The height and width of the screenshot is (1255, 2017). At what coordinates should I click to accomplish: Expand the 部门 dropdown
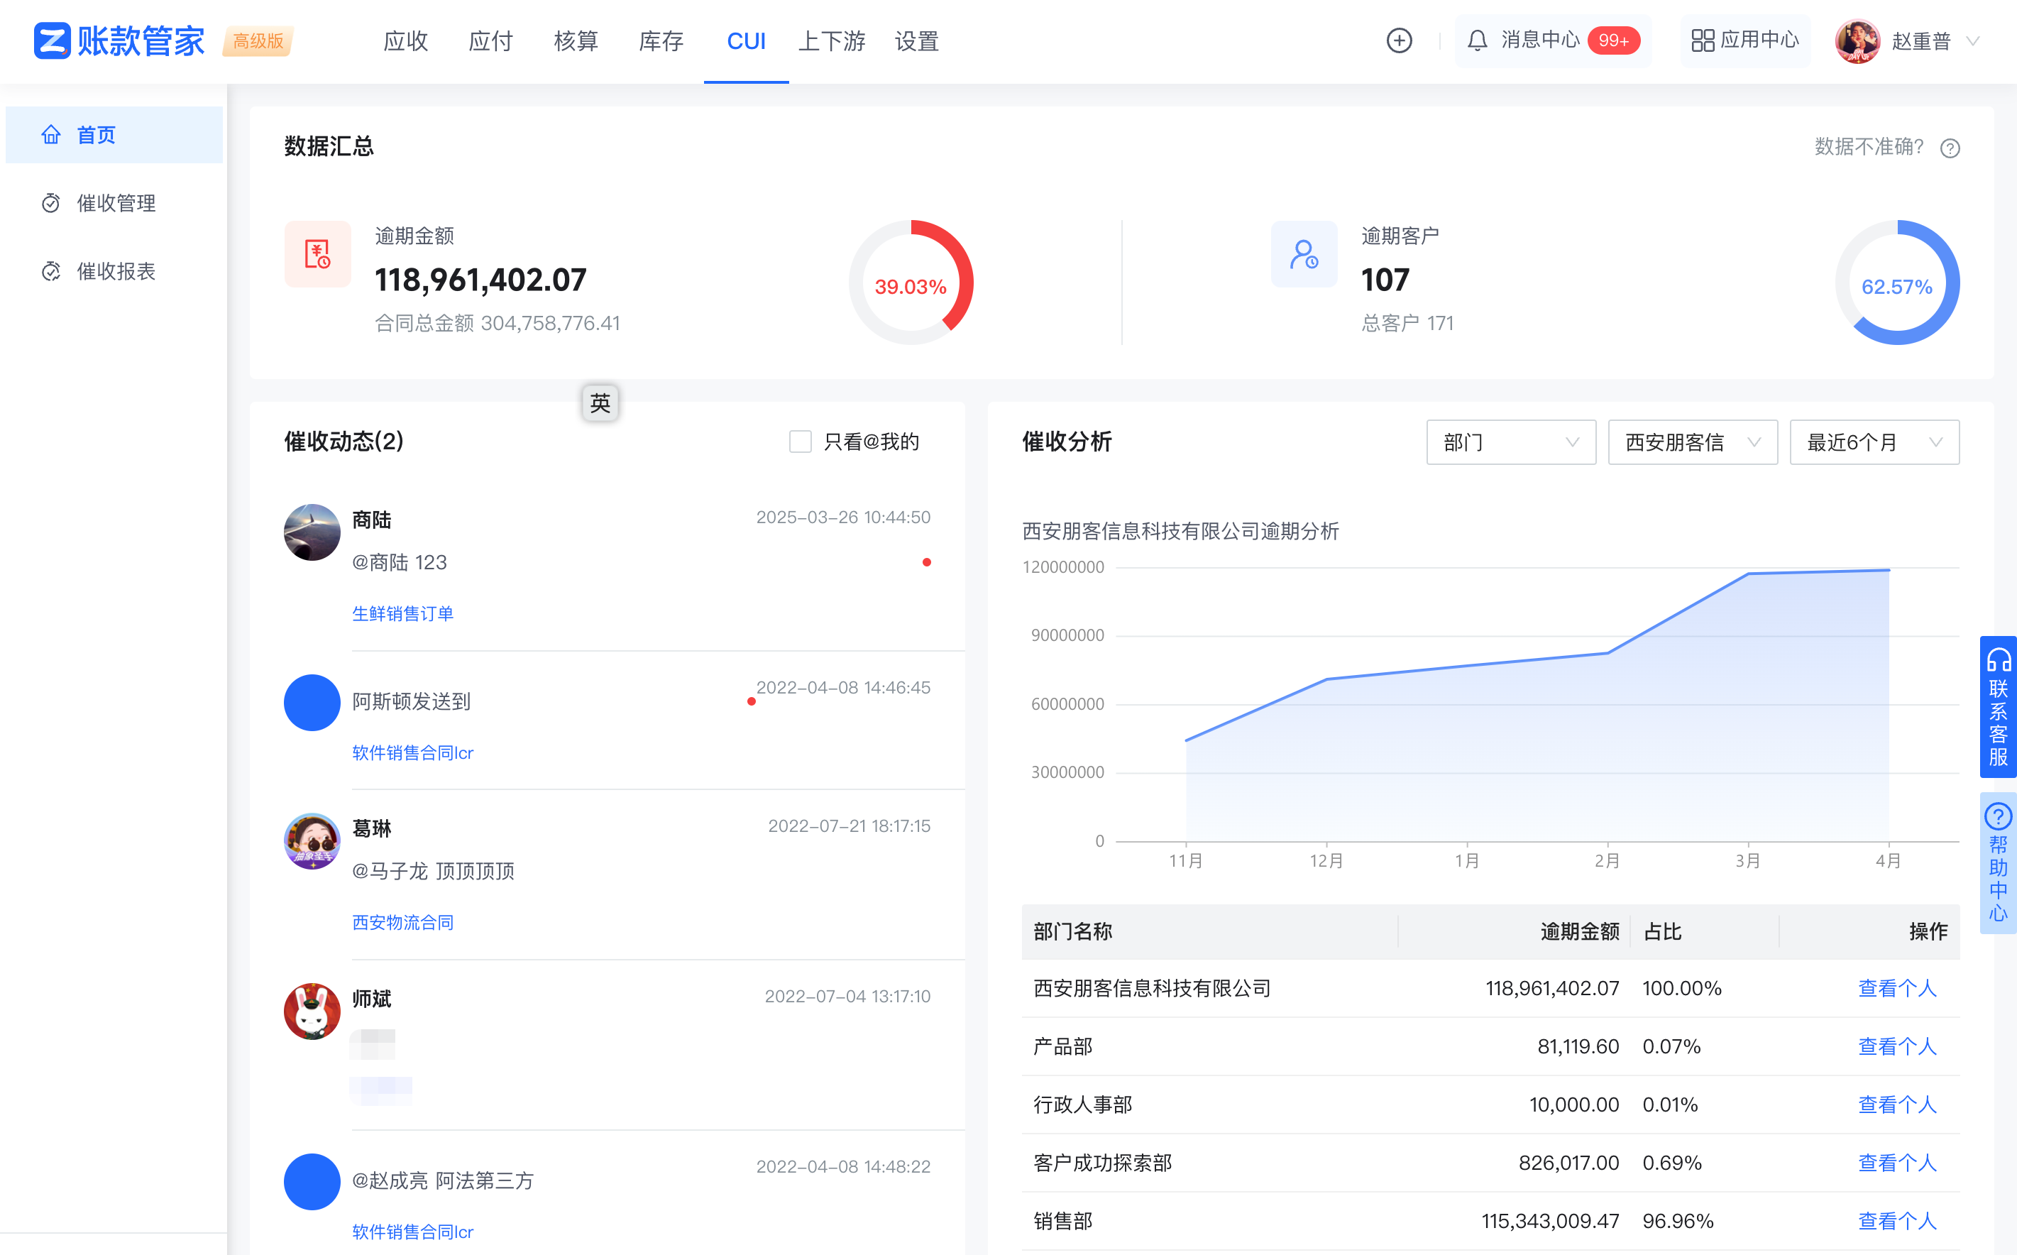click(1510, 442)
